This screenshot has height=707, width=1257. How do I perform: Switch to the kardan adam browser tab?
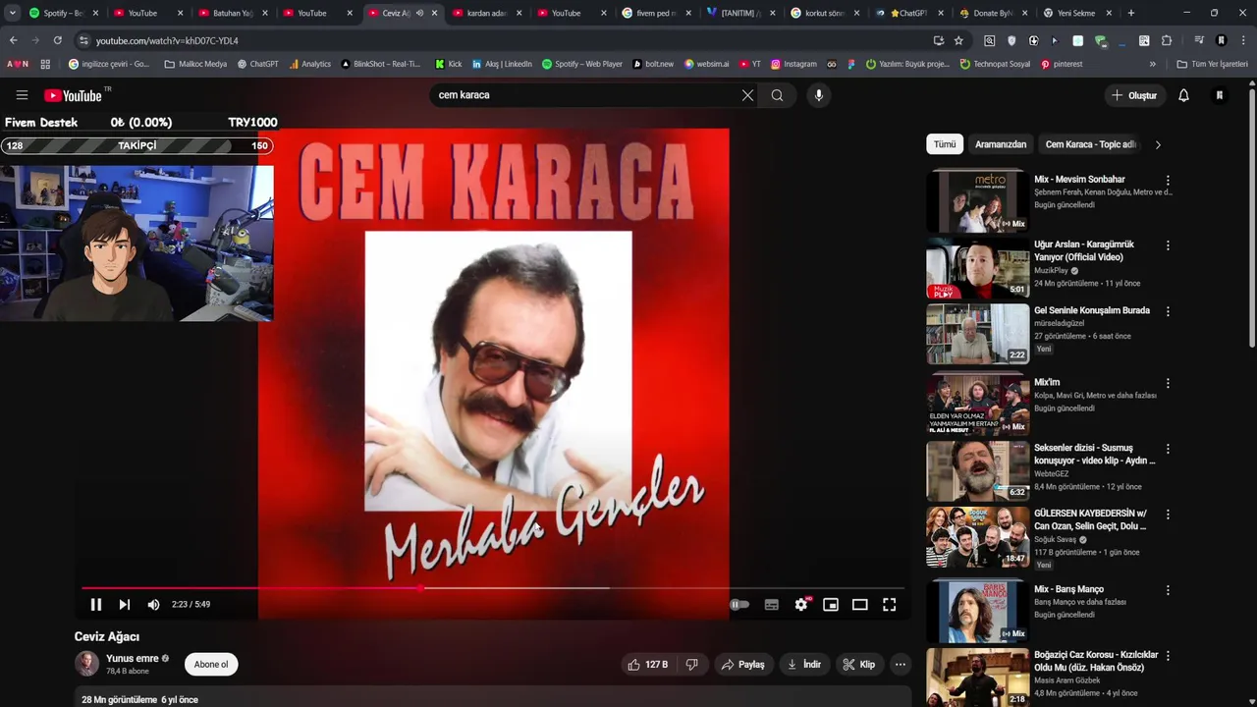pos(486,13)
